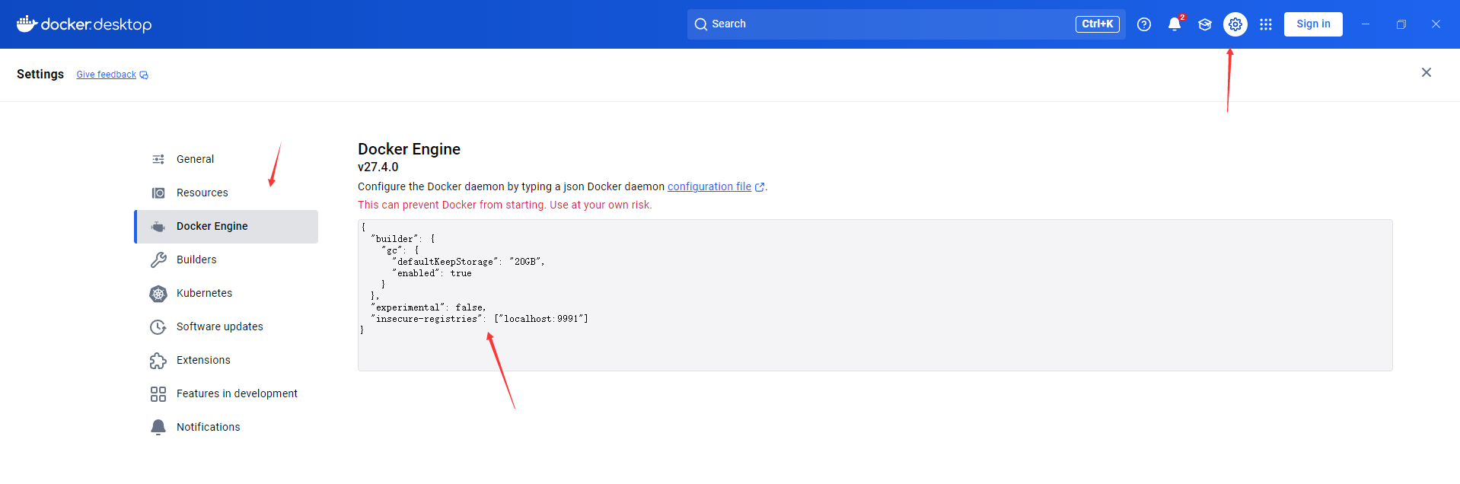Click the Software updates clock icon
The height and width of the screenshot is (484, 1460).
click(x=158, y=326)
